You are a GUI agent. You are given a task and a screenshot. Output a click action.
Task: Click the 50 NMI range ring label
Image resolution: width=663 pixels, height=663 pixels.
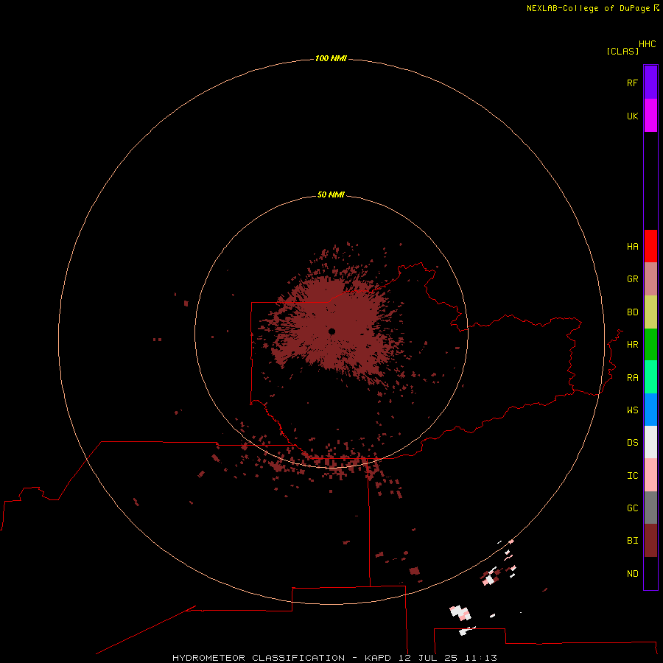[331, 194]
